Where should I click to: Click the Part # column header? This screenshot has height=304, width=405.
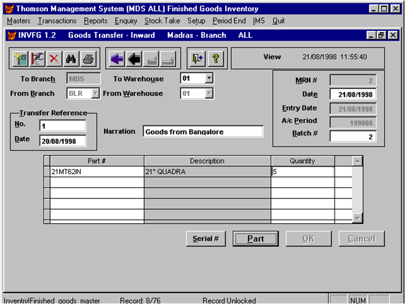97,161
